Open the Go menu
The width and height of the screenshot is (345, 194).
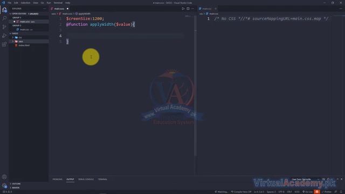42,3
